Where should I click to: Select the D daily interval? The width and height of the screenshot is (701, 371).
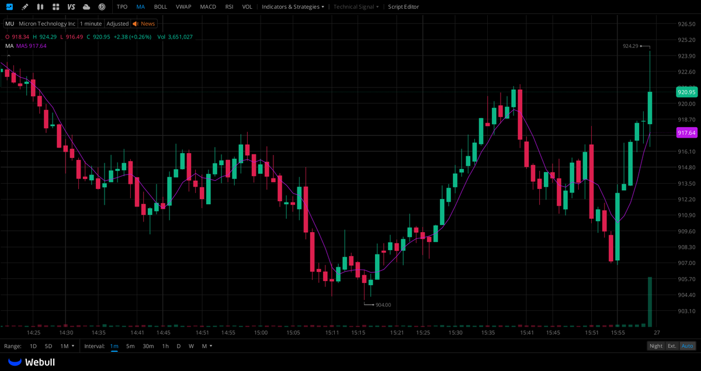coord(179,346)
